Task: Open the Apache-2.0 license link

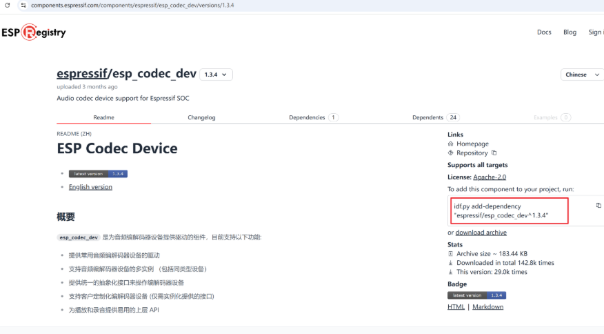Action: (x=490, y=177)
